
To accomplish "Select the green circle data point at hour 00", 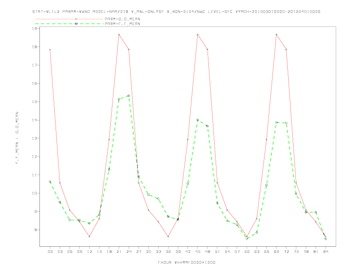I will tap(50, 181).
